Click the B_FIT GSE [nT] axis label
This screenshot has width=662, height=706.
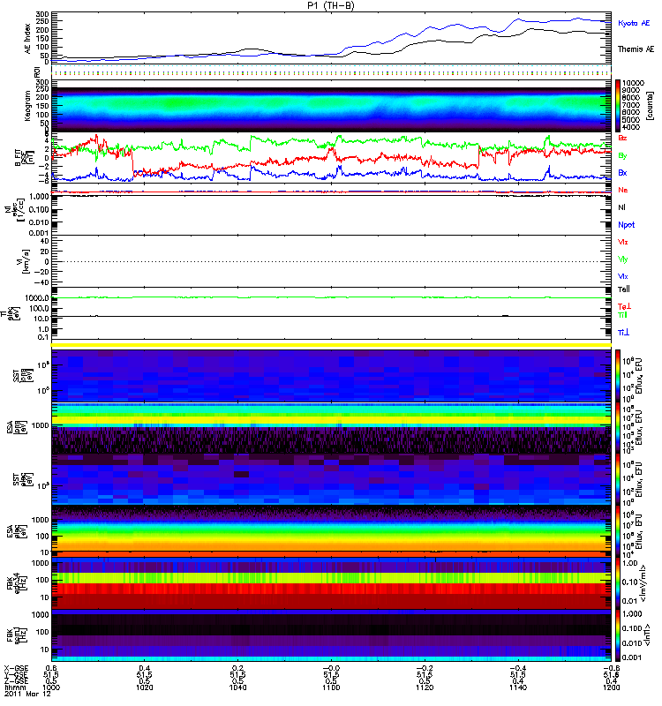tap(24, 158)
